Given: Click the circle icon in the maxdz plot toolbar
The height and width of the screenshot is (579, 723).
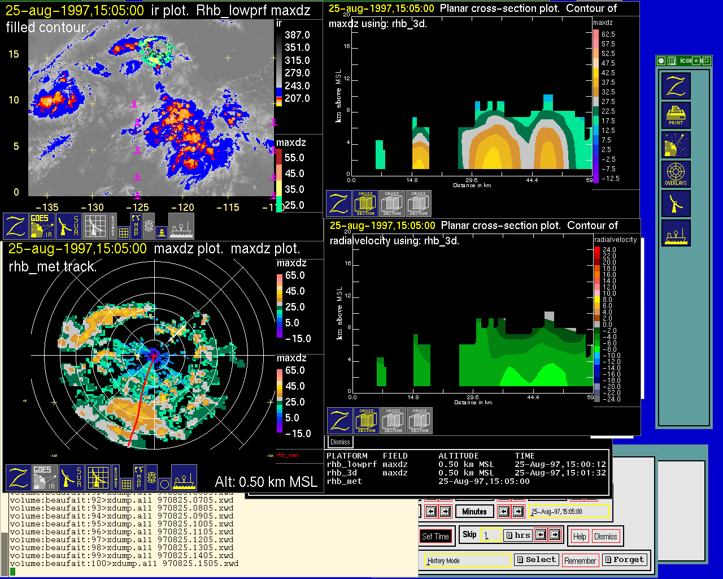Looking at the screenshot, I should [164, 483].
